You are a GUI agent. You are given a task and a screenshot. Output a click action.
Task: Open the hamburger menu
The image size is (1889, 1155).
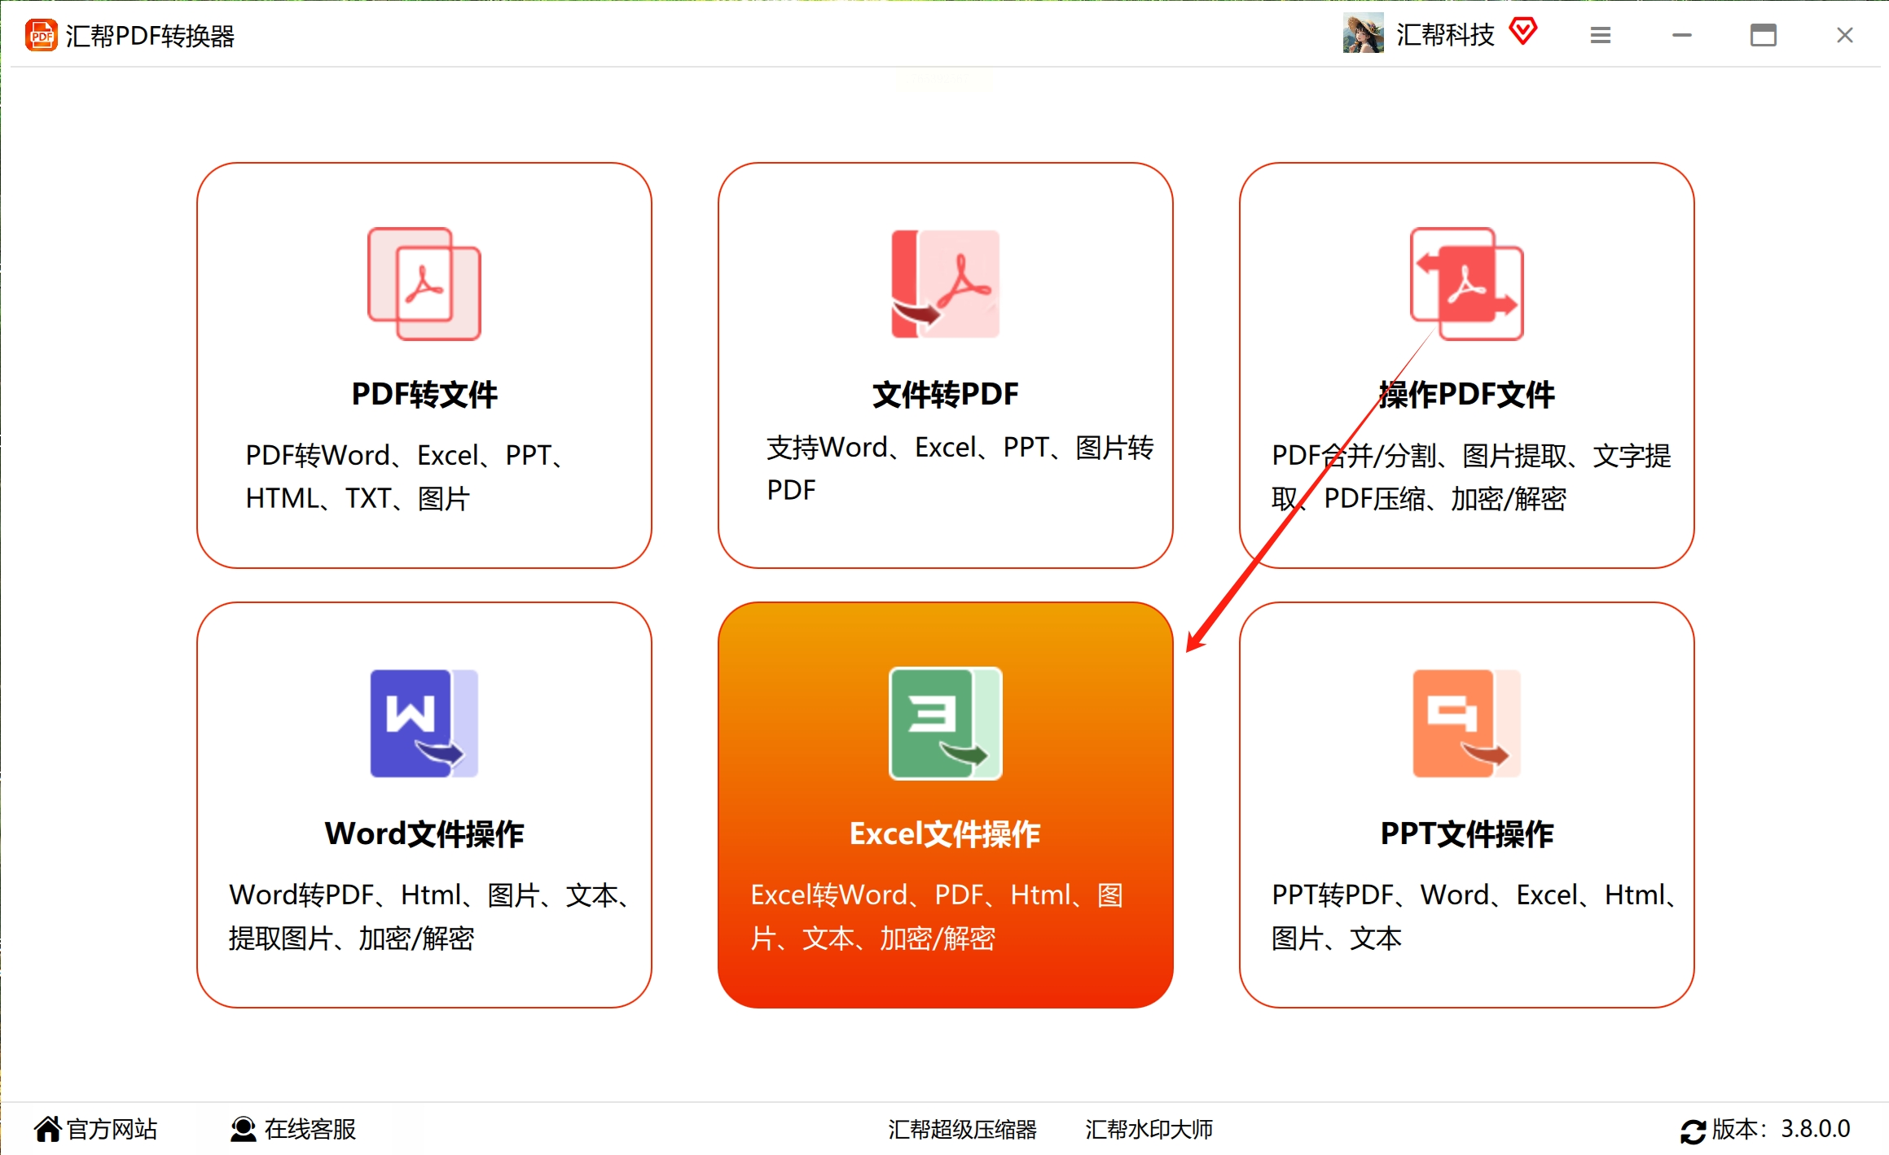point(1600,35)
